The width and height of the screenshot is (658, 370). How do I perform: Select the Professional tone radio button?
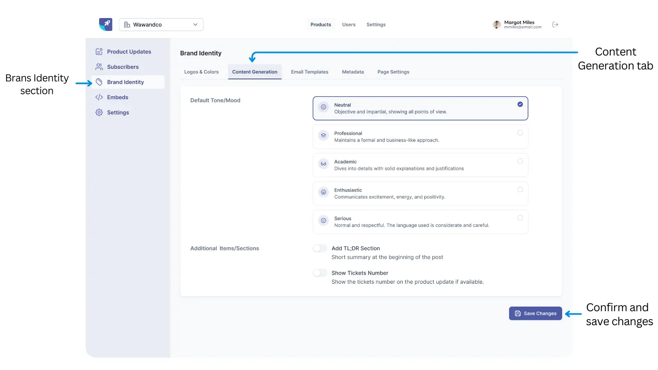520,132
